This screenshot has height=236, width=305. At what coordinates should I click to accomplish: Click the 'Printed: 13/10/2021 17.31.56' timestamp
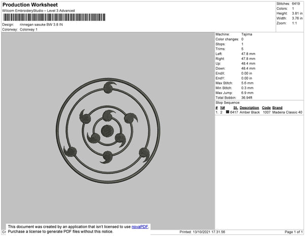pyautogui.click(x=202, y=232)
